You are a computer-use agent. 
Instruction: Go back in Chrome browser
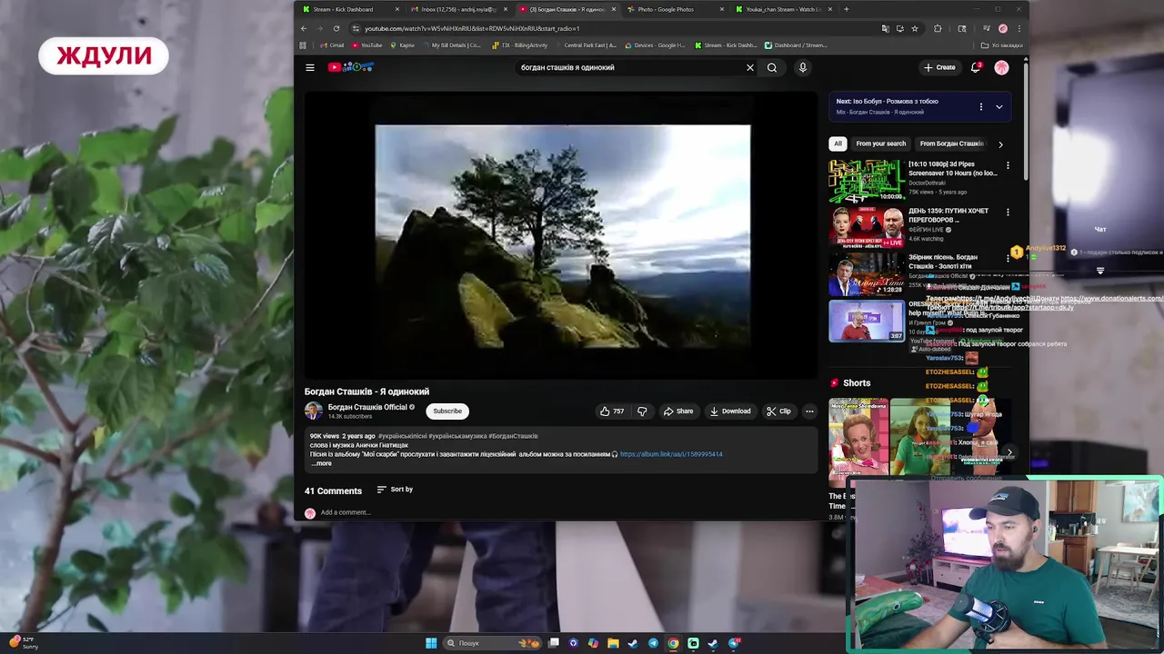pos(304,28)
